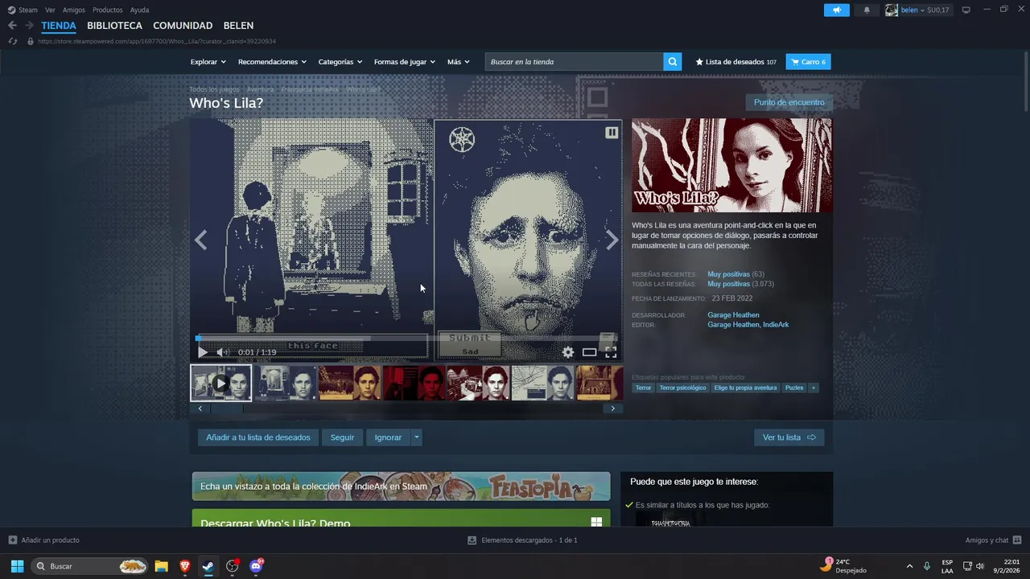Select the second trailer thumbnail
Viewport: 1030px width, 579px height.
coord(286,383)
